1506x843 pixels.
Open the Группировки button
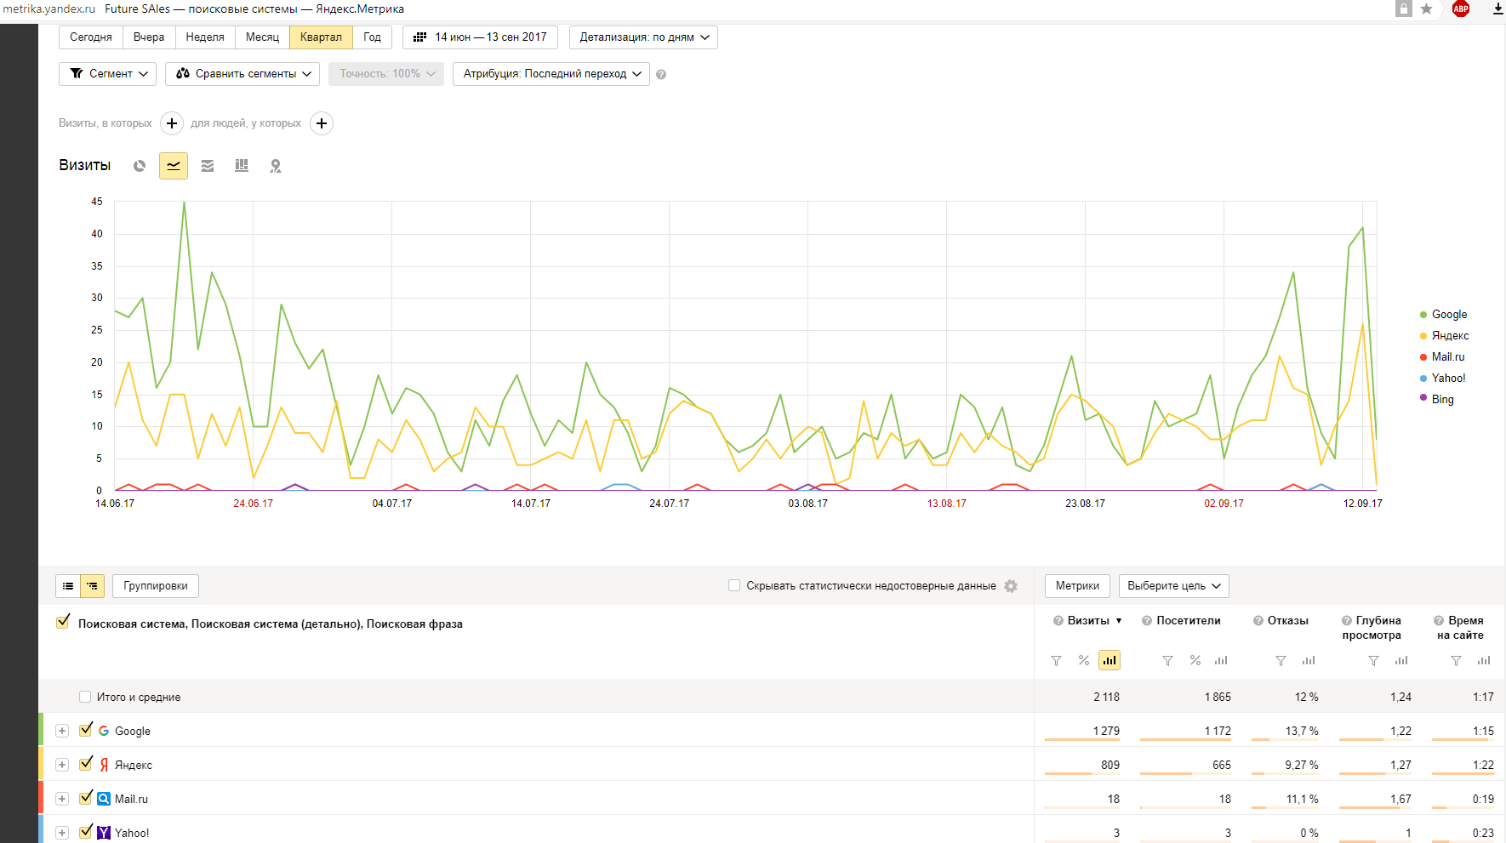point(156,586)
